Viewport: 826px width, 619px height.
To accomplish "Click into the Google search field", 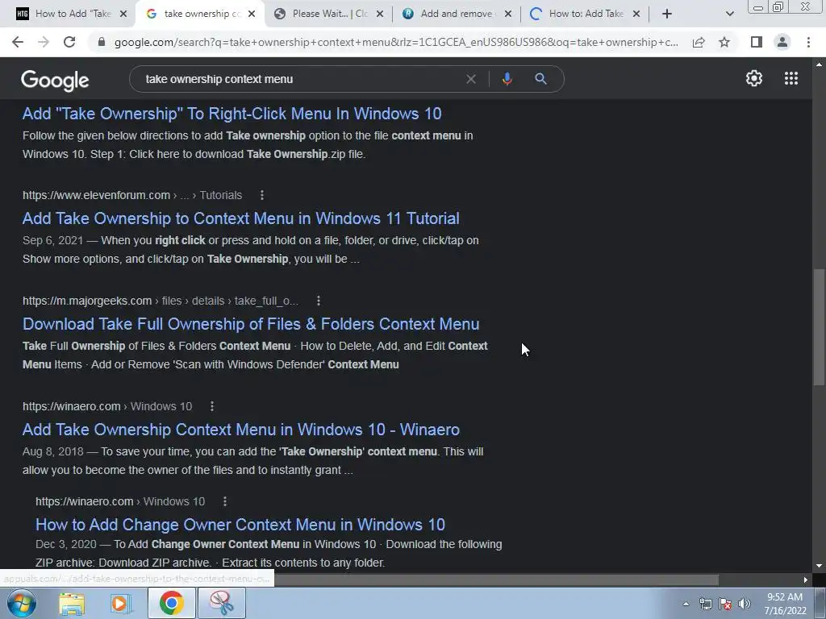I will pos(300,79).
